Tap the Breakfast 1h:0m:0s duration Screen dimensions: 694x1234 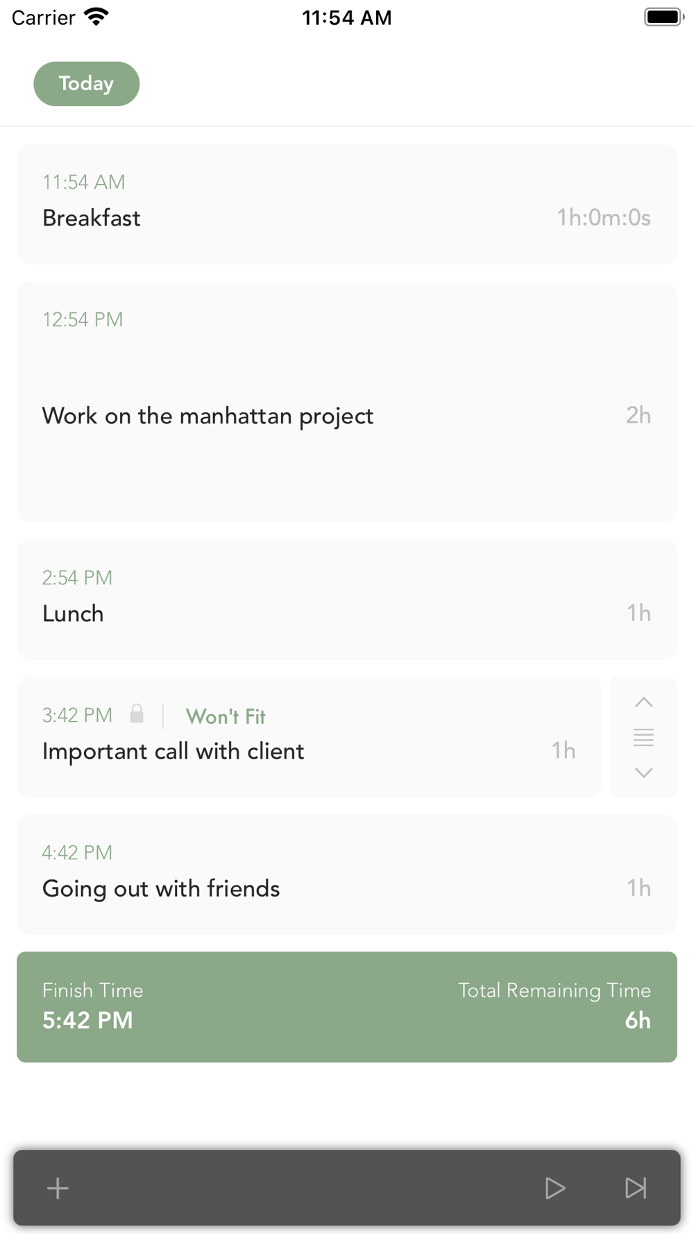pos(604,218)
